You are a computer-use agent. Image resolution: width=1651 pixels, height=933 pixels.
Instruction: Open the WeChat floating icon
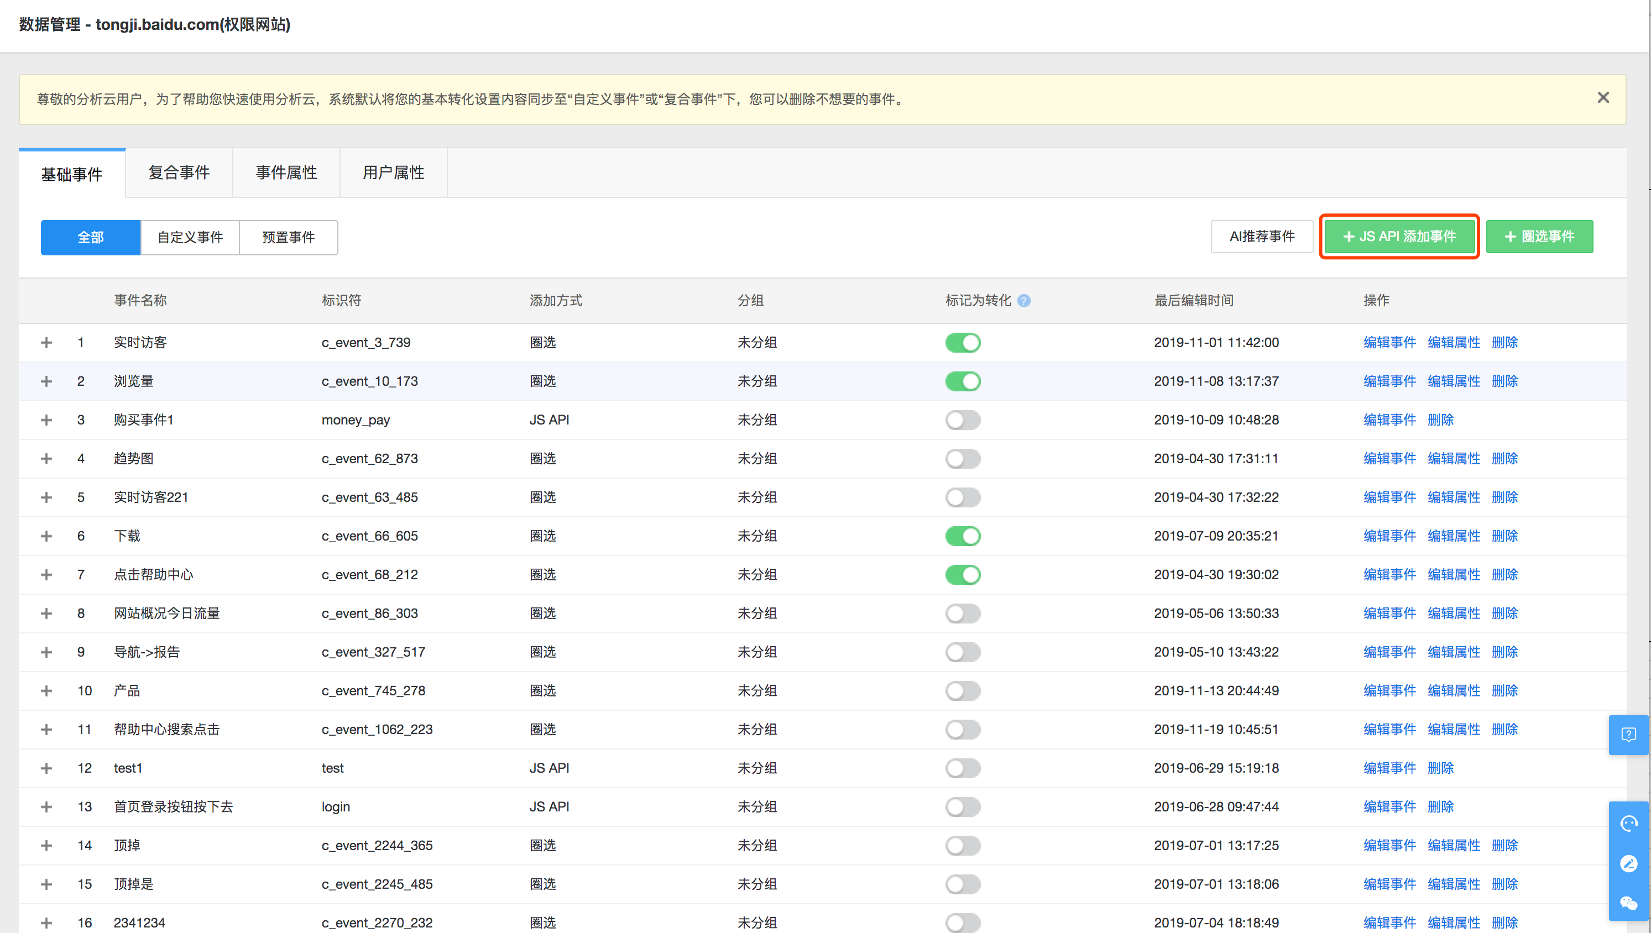click(x=1628, y=904)
